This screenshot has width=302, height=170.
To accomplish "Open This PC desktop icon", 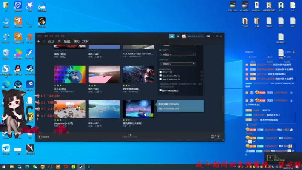I will [6, 22].
